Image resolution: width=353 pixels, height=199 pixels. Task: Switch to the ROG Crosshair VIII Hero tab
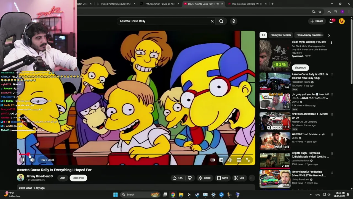coord(247,4)
